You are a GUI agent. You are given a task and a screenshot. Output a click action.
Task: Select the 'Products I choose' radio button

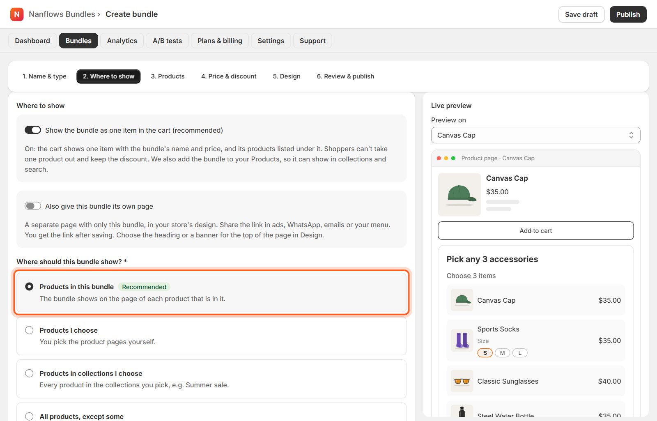[29, 330]
